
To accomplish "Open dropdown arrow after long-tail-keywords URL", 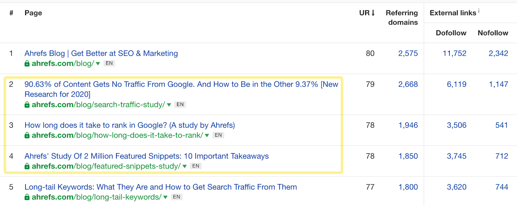I will (x=165, y=197).
